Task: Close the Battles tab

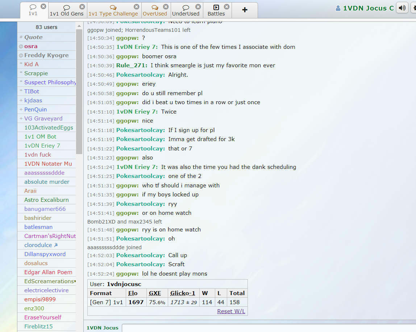Action: point(226,7)
